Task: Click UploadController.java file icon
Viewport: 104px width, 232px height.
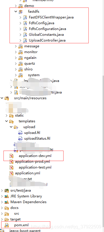Action: coord(25,40)
